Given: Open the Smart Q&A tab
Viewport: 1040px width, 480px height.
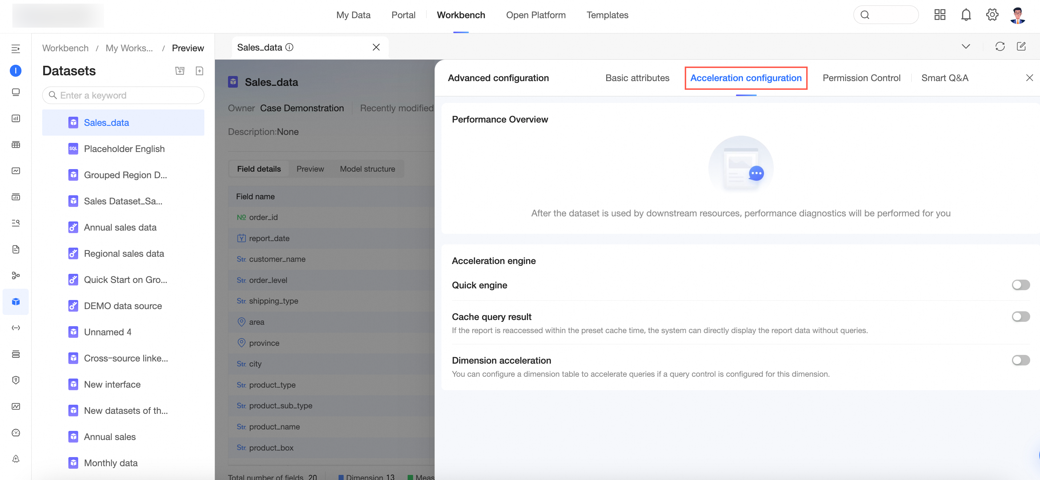Looking at the screenshot, I should pyautogui.click(x=944, y=78).
